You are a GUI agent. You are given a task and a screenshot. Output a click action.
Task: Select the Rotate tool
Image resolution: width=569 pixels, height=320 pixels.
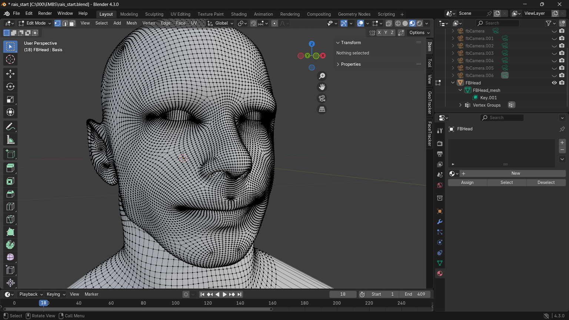(10, 87)
